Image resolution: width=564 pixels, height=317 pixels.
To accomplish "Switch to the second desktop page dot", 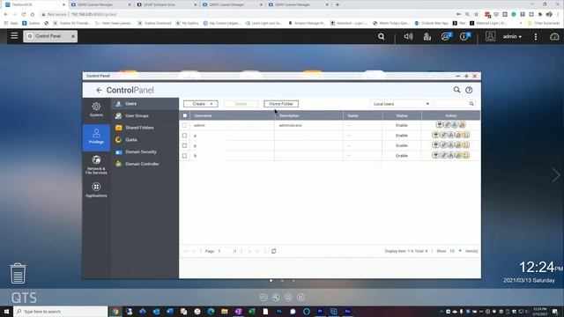I will click(x=282, y=280).
